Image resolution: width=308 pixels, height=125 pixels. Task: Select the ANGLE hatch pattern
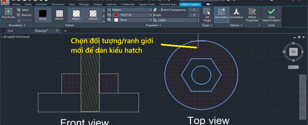click(59, 15)
